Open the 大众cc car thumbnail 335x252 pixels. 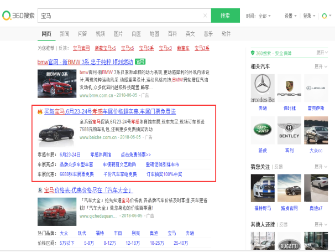[x=316, y=130]
